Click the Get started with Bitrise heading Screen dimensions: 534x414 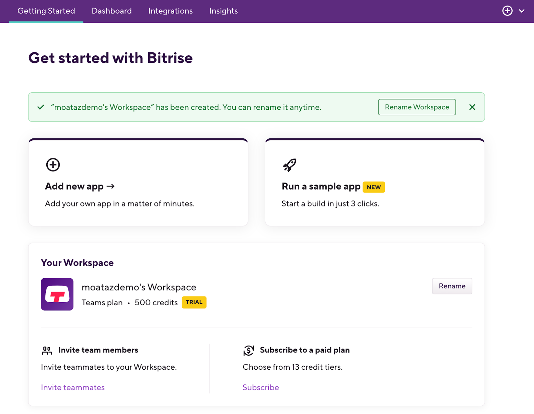110,58
